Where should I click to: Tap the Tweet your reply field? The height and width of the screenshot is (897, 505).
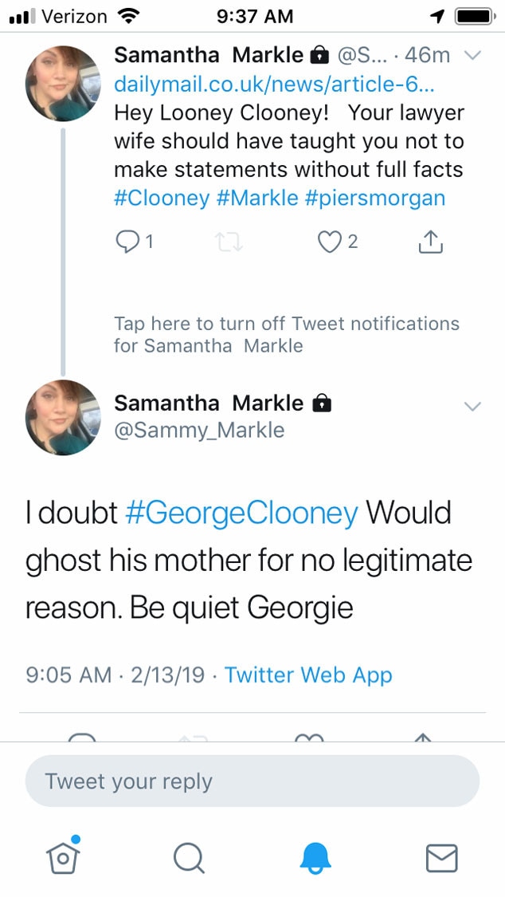(252, 781)
